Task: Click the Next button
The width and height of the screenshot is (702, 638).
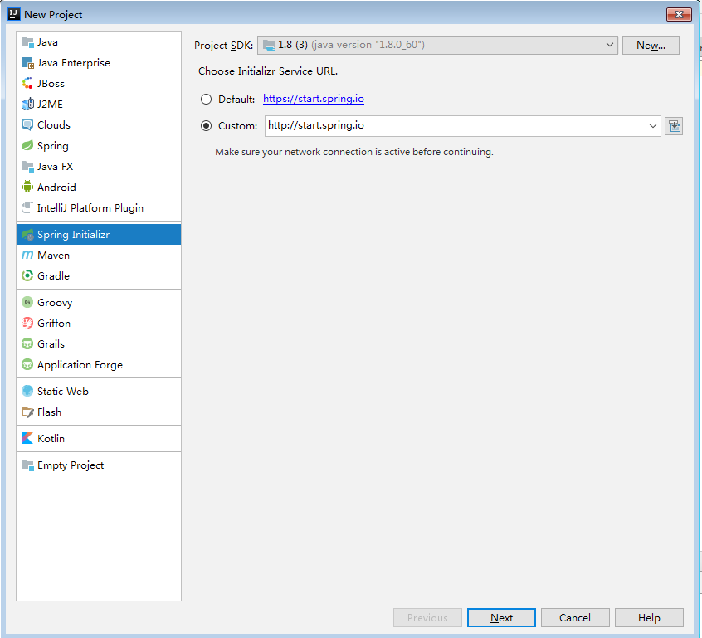Action: click(501, 618)
